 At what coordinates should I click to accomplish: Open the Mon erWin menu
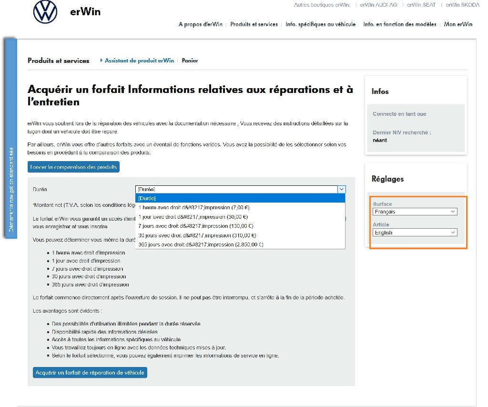(458, 24)
